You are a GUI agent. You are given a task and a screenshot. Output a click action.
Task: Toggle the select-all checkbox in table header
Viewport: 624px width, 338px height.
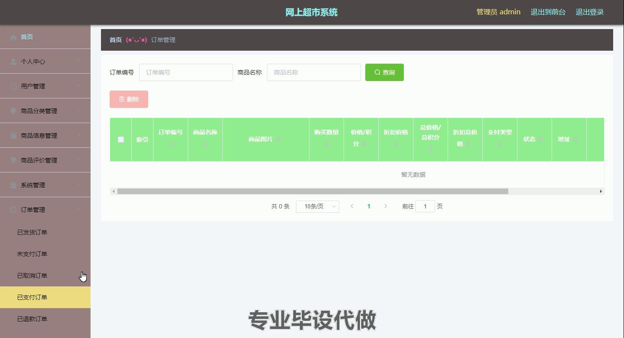click(121, 140)
